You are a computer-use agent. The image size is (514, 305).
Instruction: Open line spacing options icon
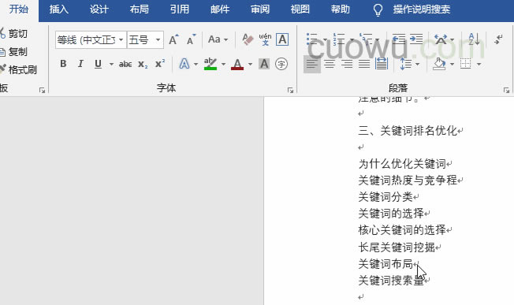pyautogui.click(x=406, y=64)
